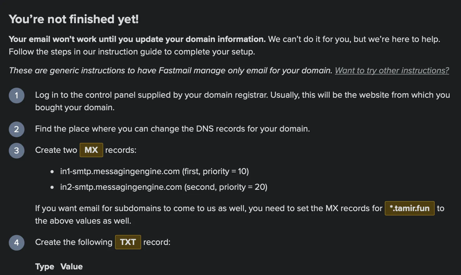Click the Type column header
This screenshot has width=461, height=275.
pyautogui.click(x=45, y=267)
